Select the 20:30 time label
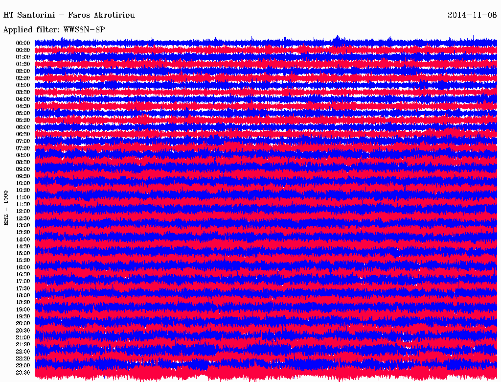The width and height of the screenshot is (501, 382). click(x=23, y=331)
